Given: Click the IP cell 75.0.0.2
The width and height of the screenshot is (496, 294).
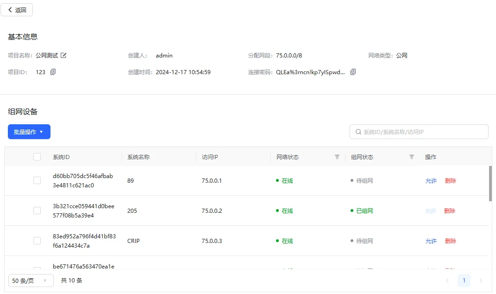Looking at the screenshot, I should 212,211.
